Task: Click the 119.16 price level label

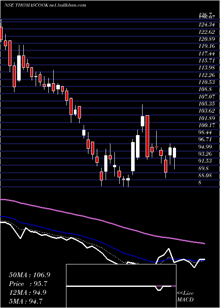Action: [x=207, y=47]
